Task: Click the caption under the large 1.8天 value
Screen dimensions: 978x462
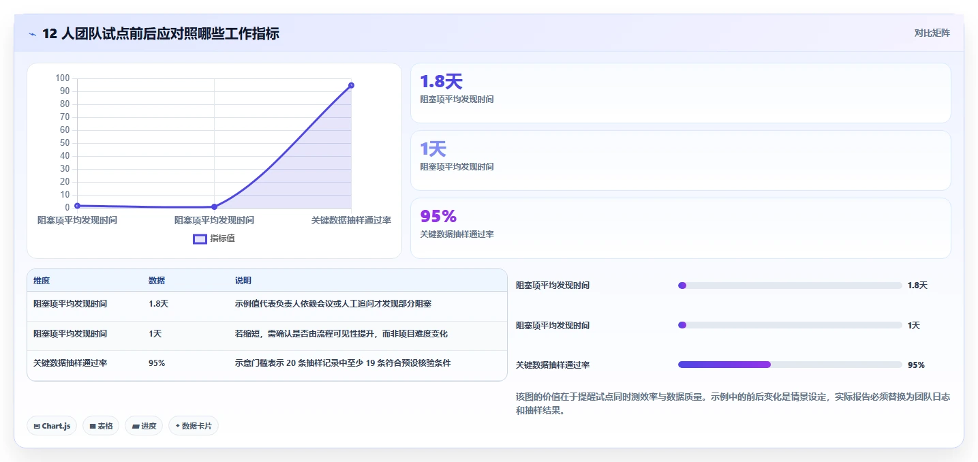Action: click(x=457, y=99)
